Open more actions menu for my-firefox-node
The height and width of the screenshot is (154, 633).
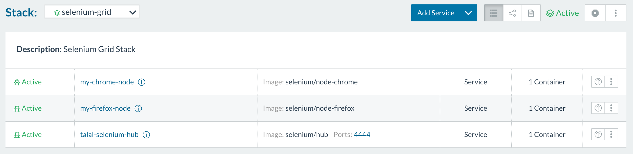(x=611, y=108)
